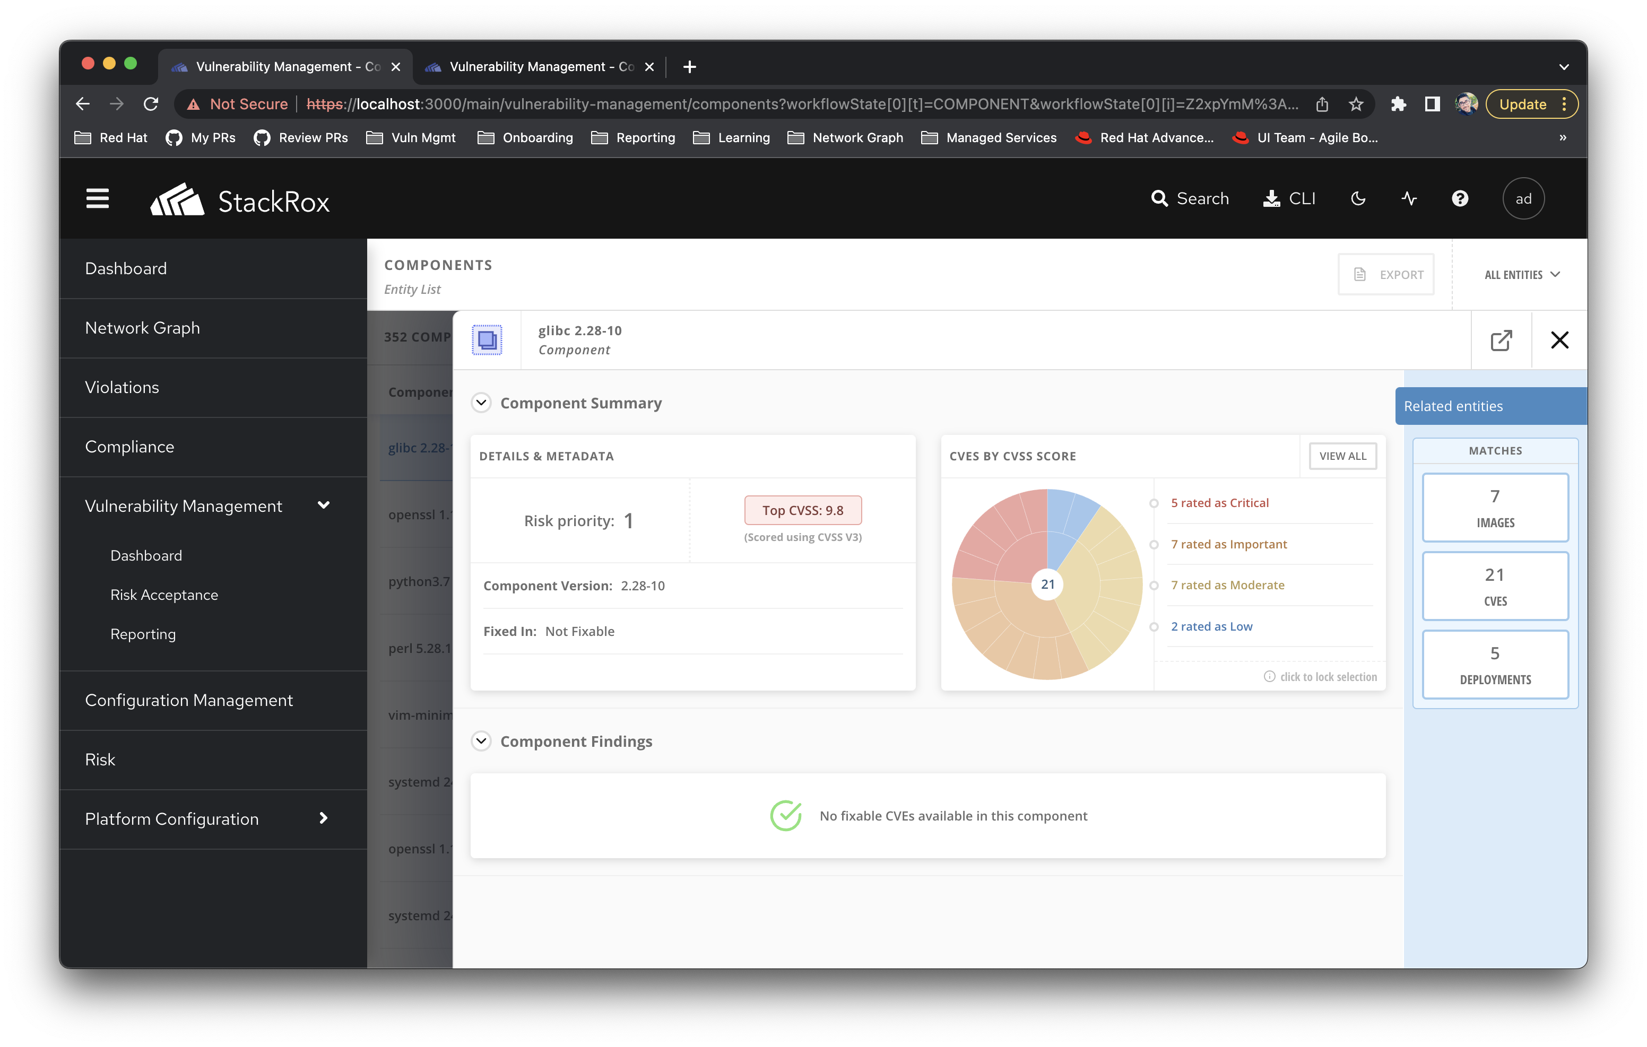
Task: Open glibc component in external view
Action: pos(1501,340)
